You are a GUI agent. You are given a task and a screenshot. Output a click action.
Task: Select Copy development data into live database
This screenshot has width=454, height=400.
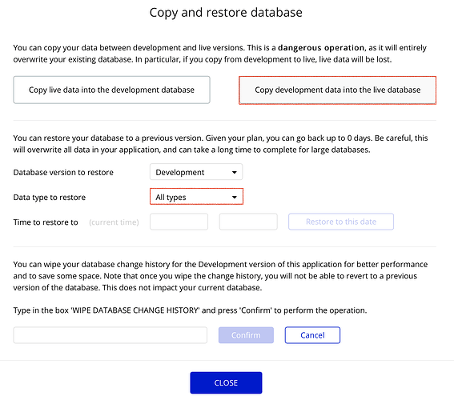(337, 90)
